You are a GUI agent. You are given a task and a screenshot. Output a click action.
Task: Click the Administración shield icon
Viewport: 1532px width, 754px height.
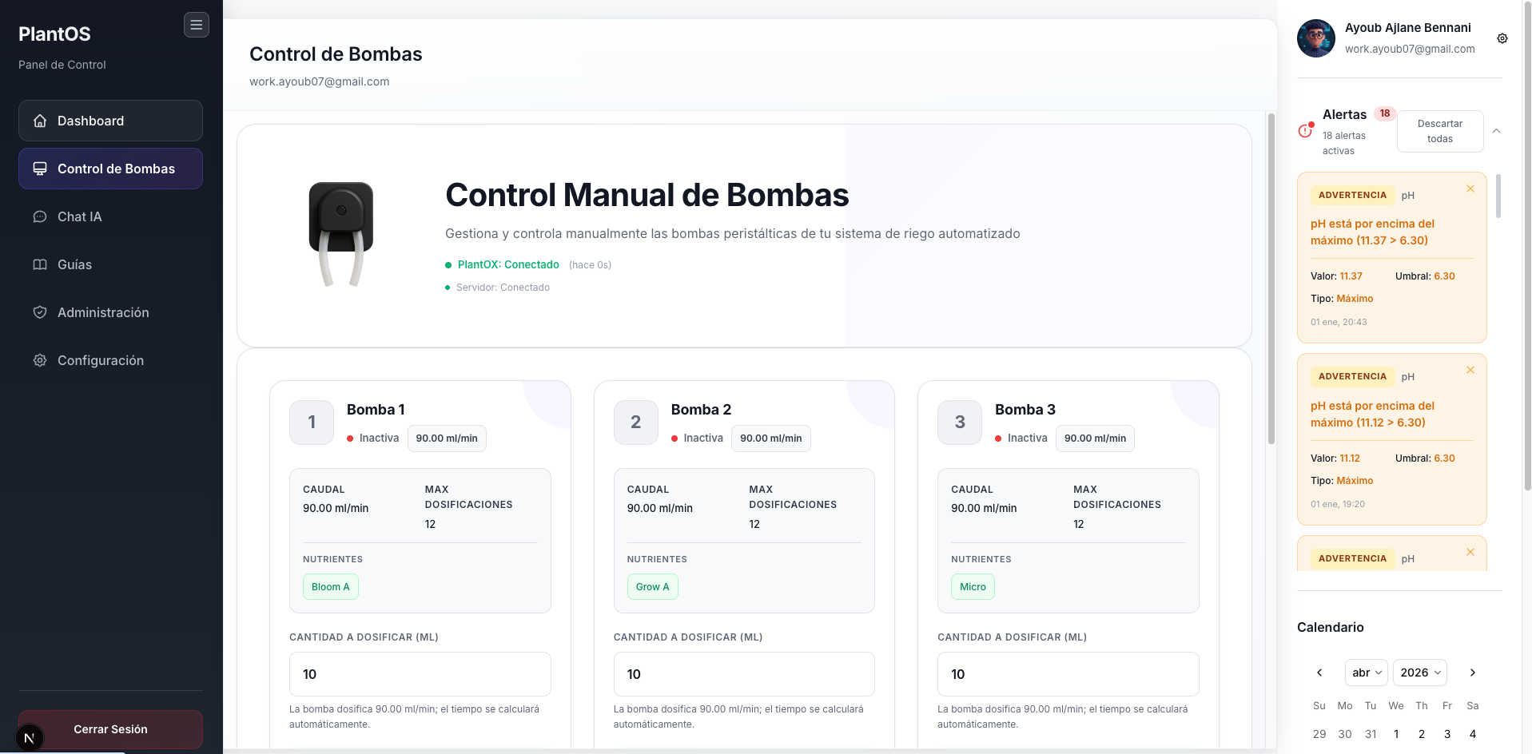coord(40,312)
